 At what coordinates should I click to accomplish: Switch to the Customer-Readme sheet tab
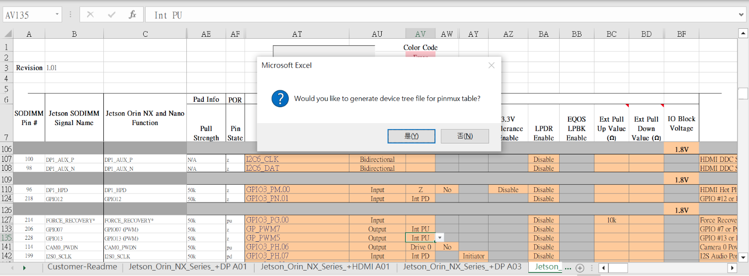83,267
